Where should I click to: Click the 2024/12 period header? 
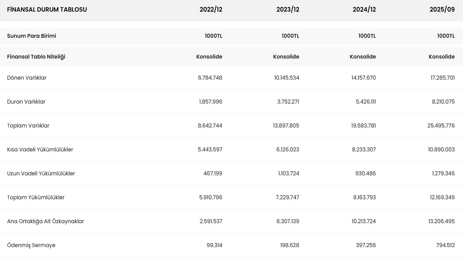(364, 10)
